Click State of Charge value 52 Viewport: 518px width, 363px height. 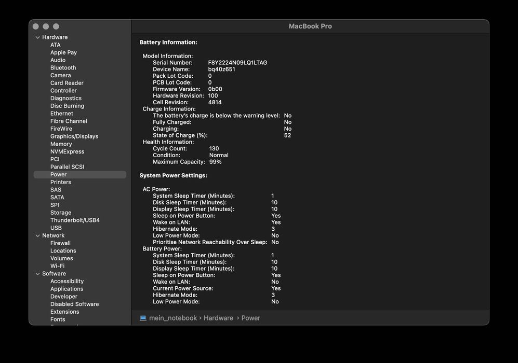click(x=287, y=135)
